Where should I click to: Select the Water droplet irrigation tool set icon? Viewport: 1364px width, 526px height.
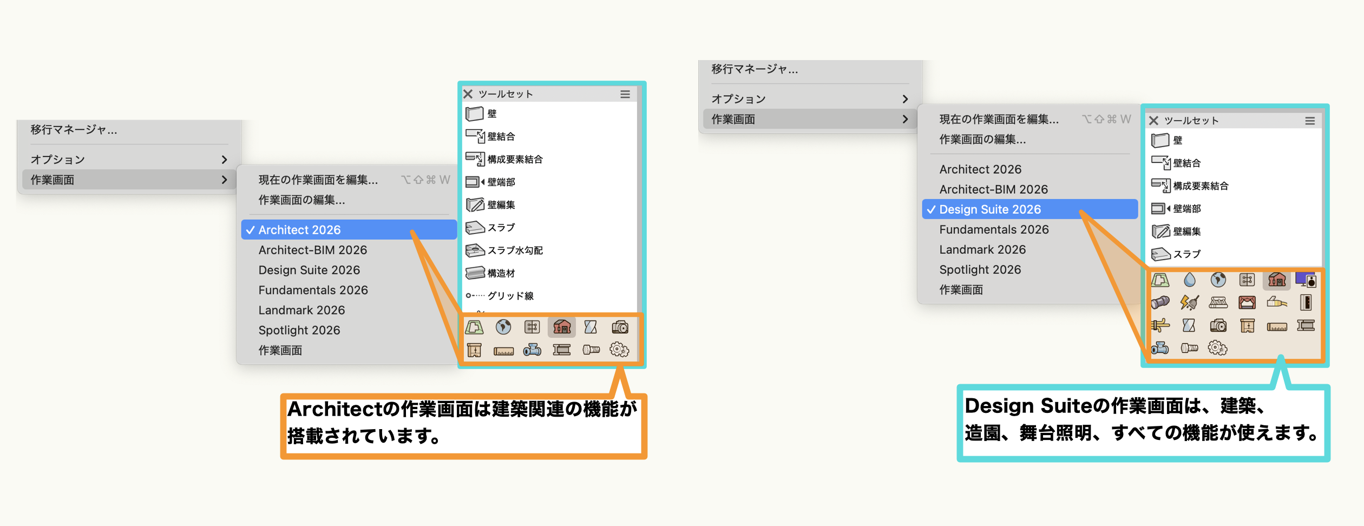pos(1189,280)
